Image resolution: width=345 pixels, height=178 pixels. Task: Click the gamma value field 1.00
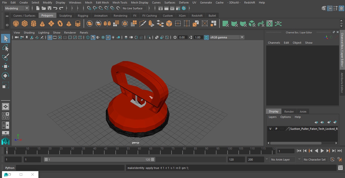tap(198, 37)
